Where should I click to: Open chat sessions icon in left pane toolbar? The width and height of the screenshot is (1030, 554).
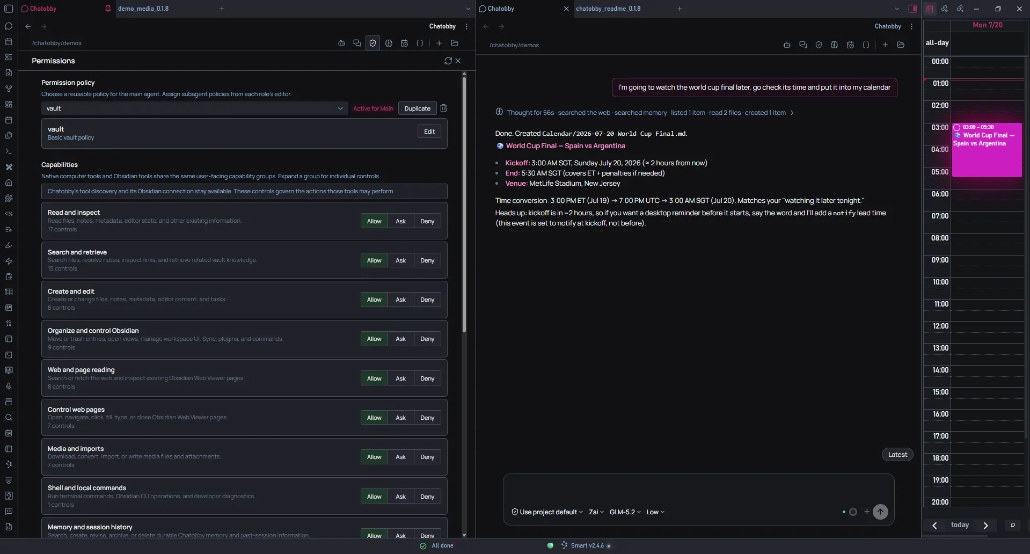357,43
